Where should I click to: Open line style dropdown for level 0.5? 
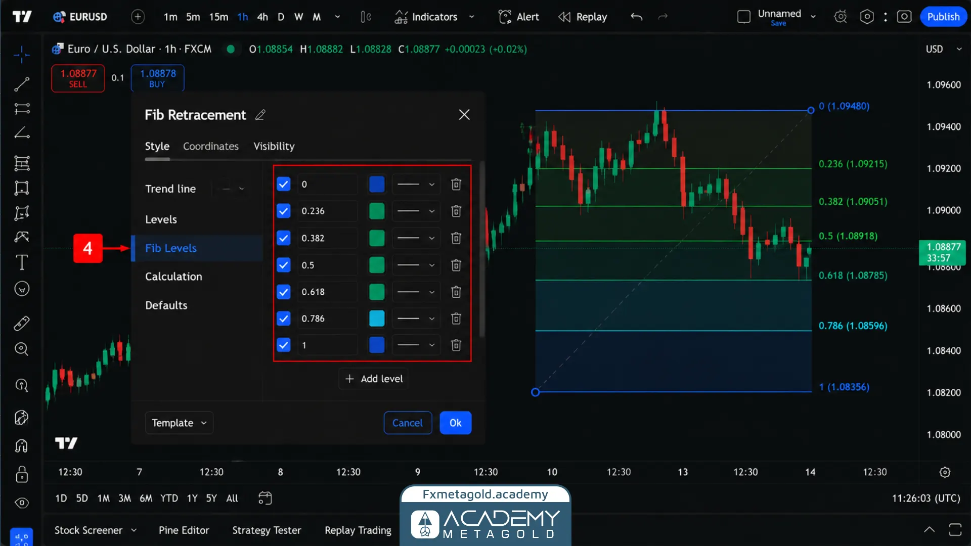coord(416,265)
